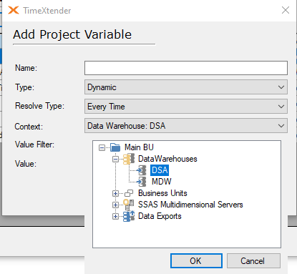
Task: Click the SSAS Multidimensional Servers icon
Action: click(x=129, y=205)
